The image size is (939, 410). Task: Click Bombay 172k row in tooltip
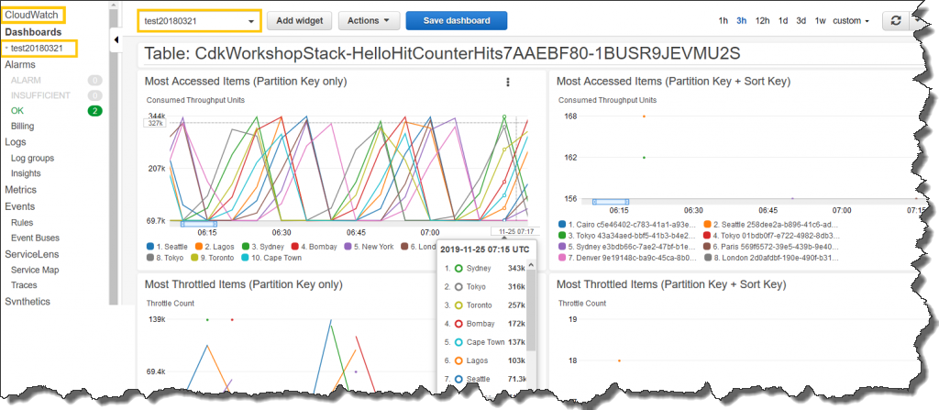click(484, 324)
